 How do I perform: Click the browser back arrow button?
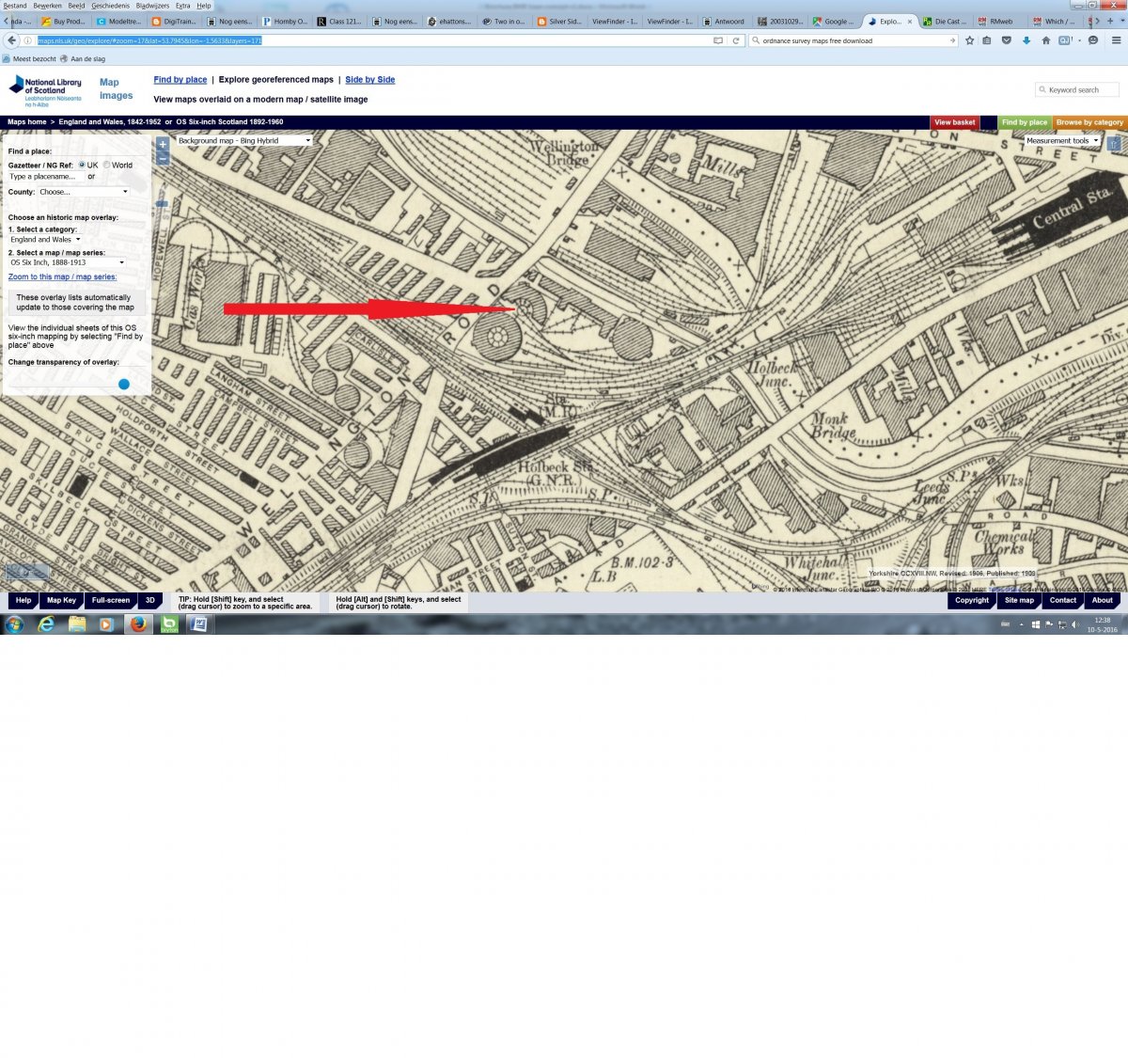coord(12,40)
